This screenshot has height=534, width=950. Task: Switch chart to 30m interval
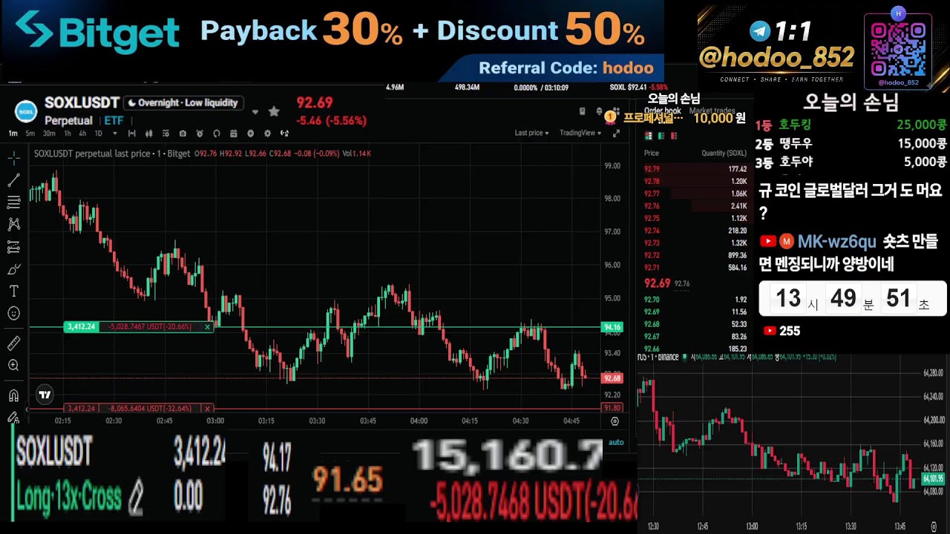click(x=49, y=133)
